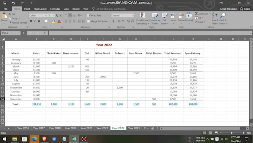Click the Name Box showing AB14
Screen dimensions: 253x143
pyautogui.click(x=9, y=33)
